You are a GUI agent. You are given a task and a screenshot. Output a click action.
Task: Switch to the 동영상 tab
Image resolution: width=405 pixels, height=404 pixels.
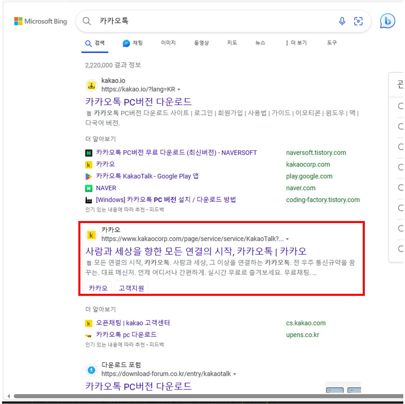coord(201,43)
